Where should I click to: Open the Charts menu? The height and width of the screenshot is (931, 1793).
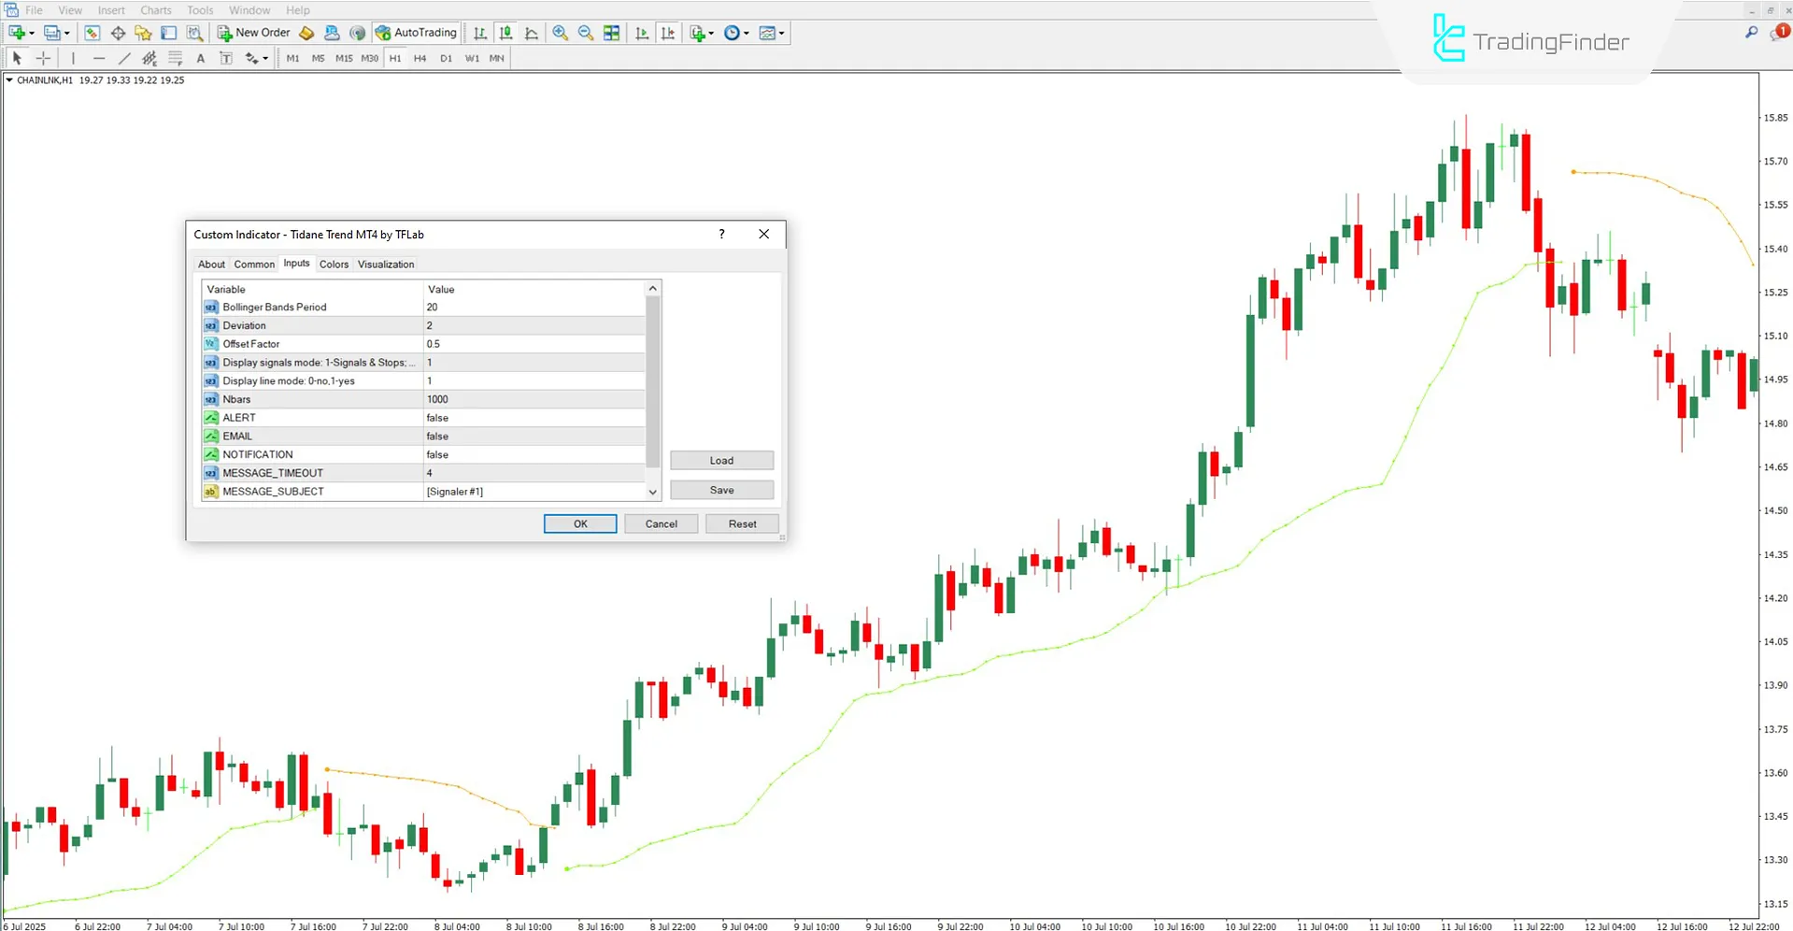pos(155,10)
